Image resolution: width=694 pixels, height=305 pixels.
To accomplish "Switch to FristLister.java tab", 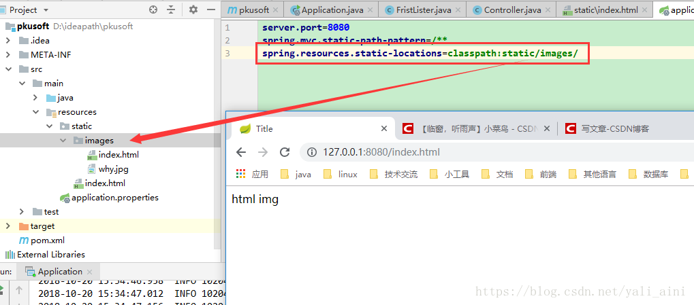I will [423, 10].
